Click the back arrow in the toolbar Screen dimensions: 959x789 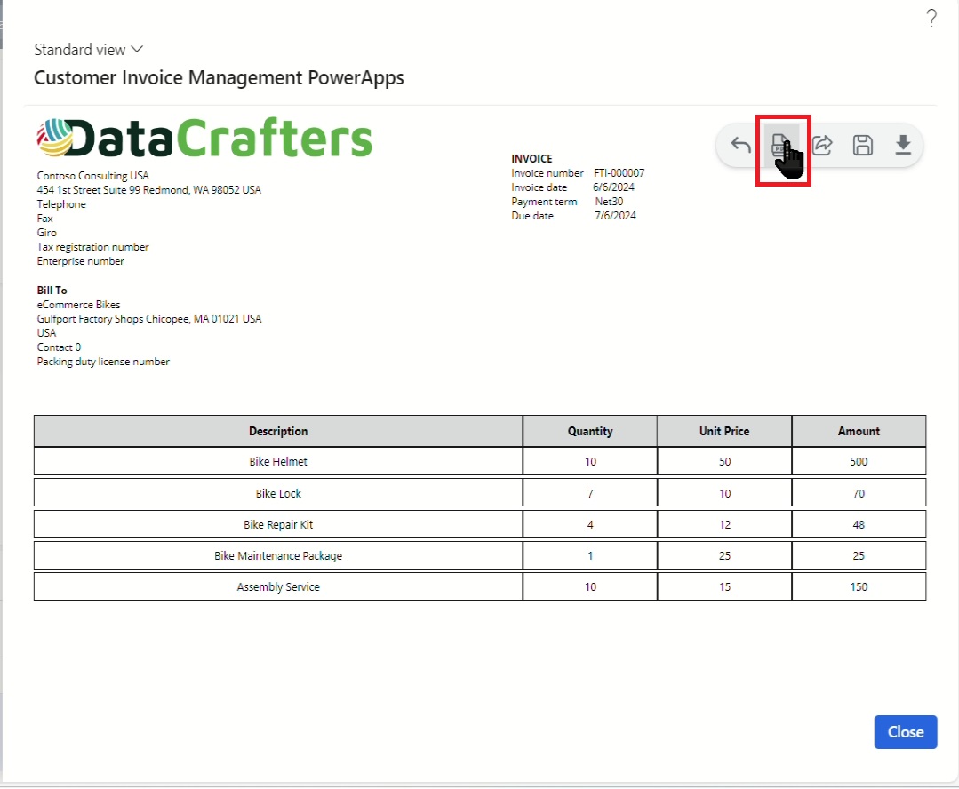pyautogui.click(x=740, y=145)
